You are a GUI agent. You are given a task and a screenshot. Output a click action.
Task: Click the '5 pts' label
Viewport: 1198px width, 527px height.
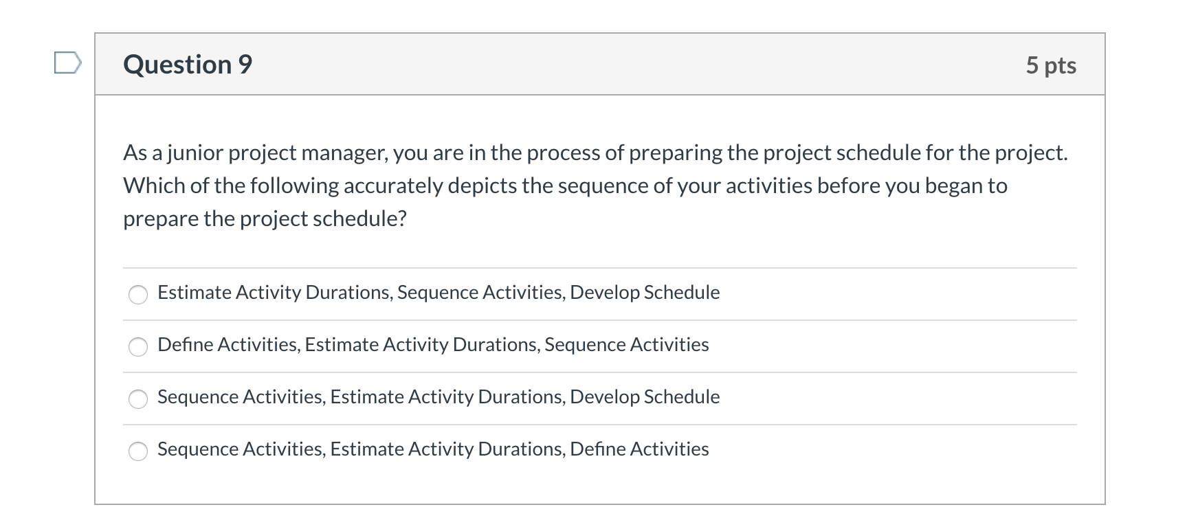pos(1051,64)
